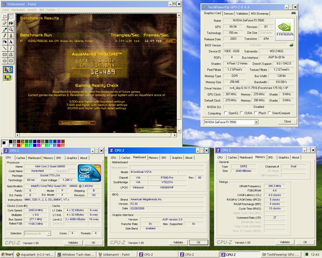Viewport: 322px width, 258px height.
Task: Choose the Fill With Color bucket tool
Action: 11,23
